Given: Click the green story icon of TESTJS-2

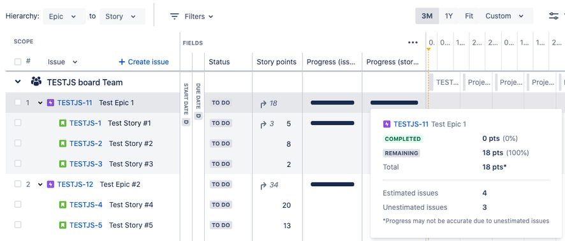Looking at the screenshot, I should 62,143.
